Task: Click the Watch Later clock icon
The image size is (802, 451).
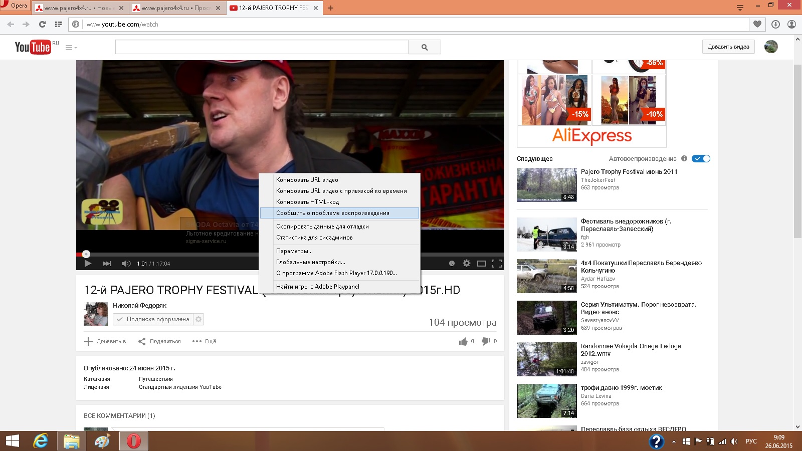Action: click(452, 263)
